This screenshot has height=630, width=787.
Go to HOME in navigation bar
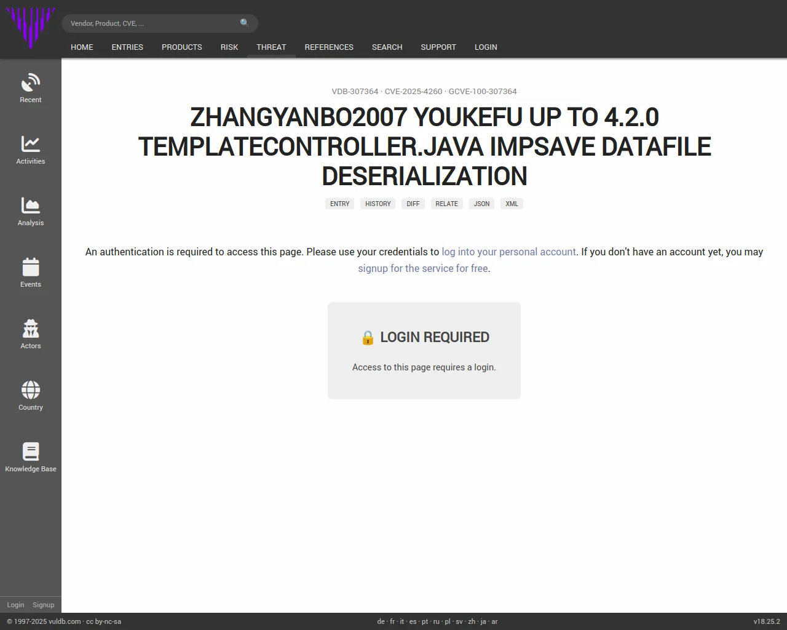click(x=82, y=47)
